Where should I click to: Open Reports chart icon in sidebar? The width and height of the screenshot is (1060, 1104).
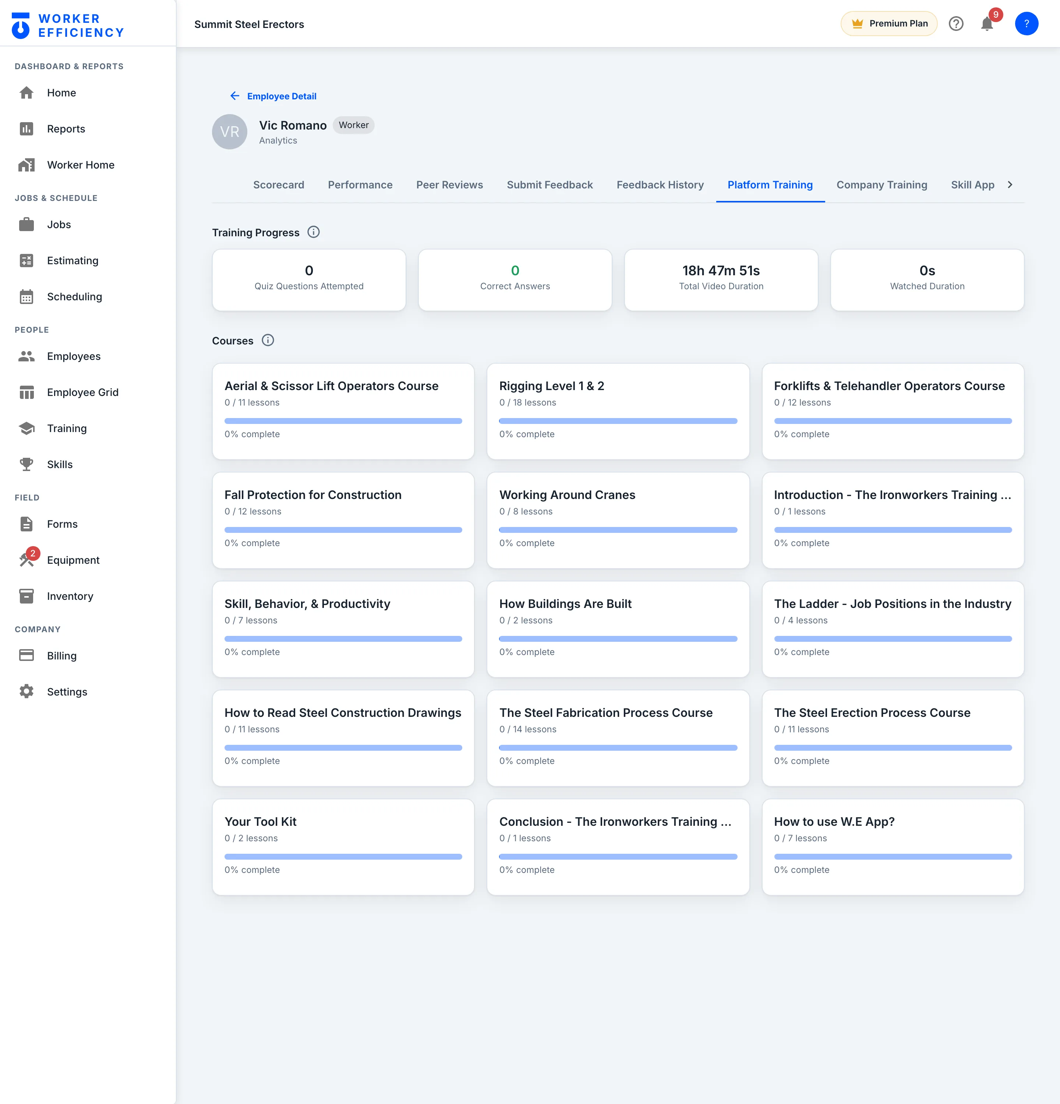[26, 129]
